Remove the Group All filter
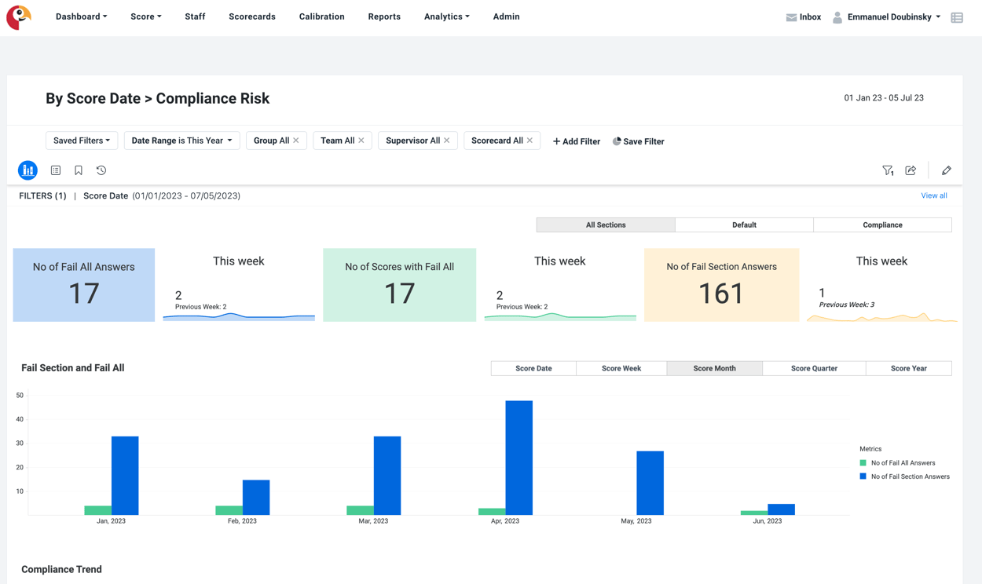 point(296,141)
